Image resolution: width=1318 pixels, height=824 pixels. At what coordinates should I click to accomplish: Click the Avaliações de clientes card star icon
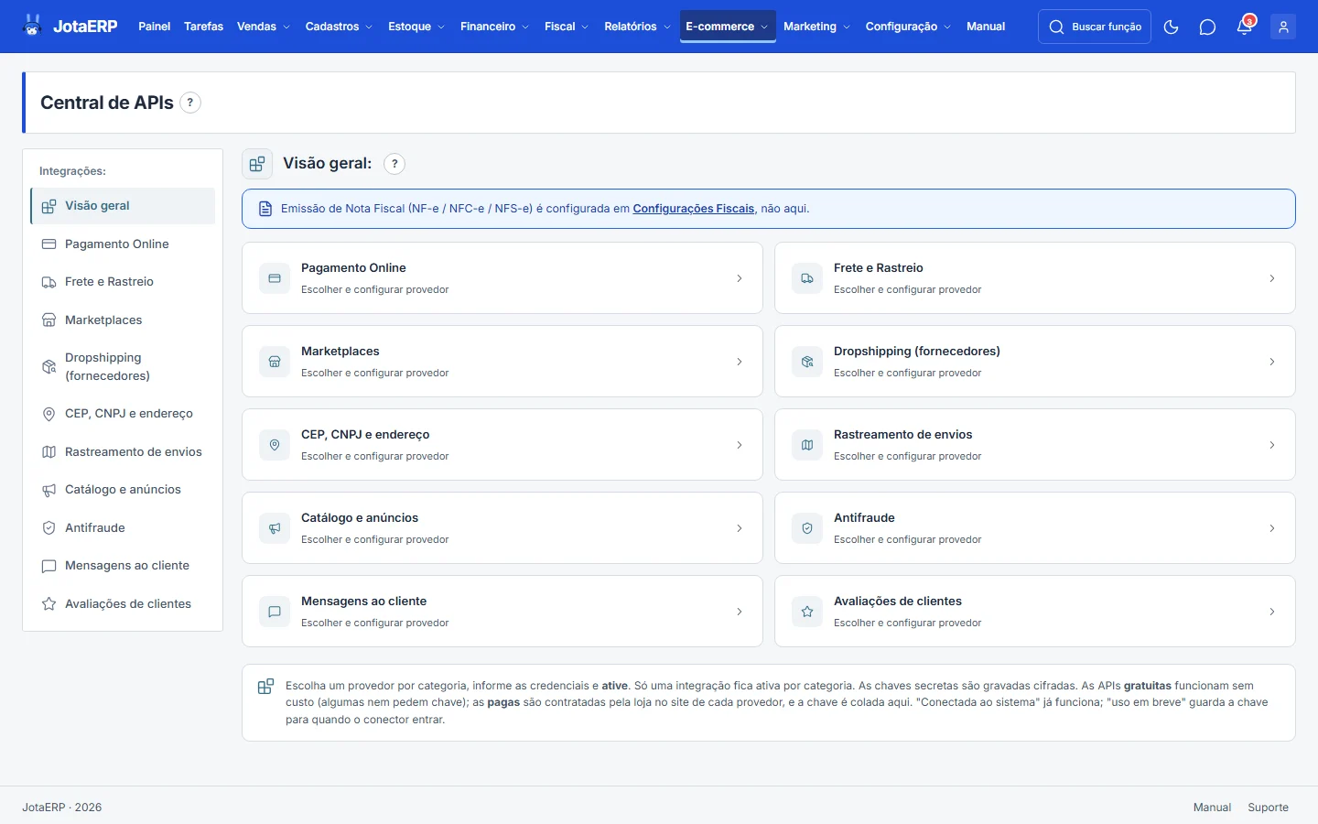pos(807,612)
